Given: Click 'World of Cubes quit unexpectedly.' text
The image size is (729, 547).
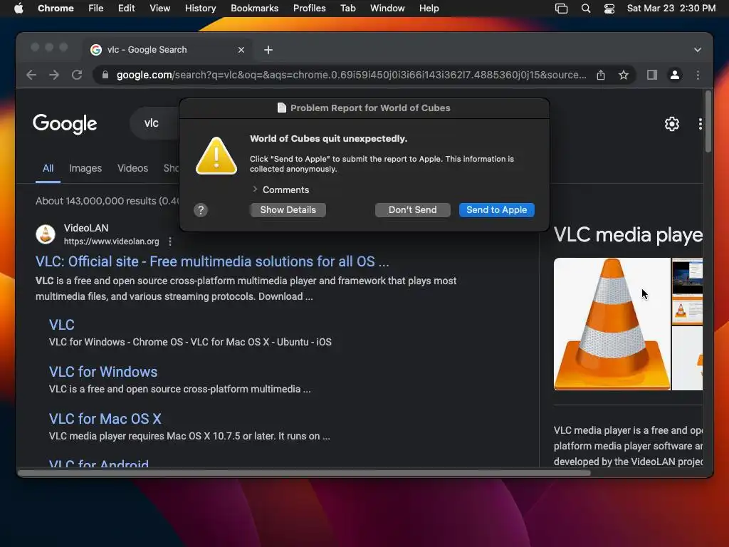Looking at the screenshot, I should click(x=328, y=139).
